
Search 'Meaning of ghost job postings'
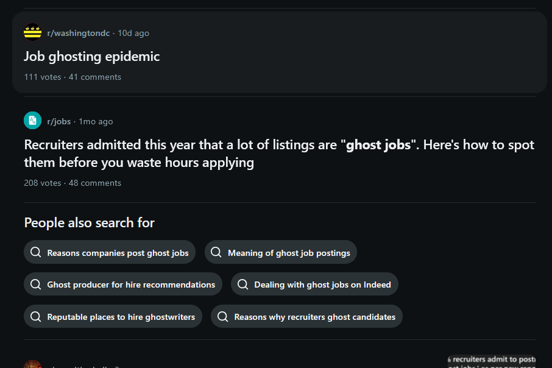tap(281, 252)
